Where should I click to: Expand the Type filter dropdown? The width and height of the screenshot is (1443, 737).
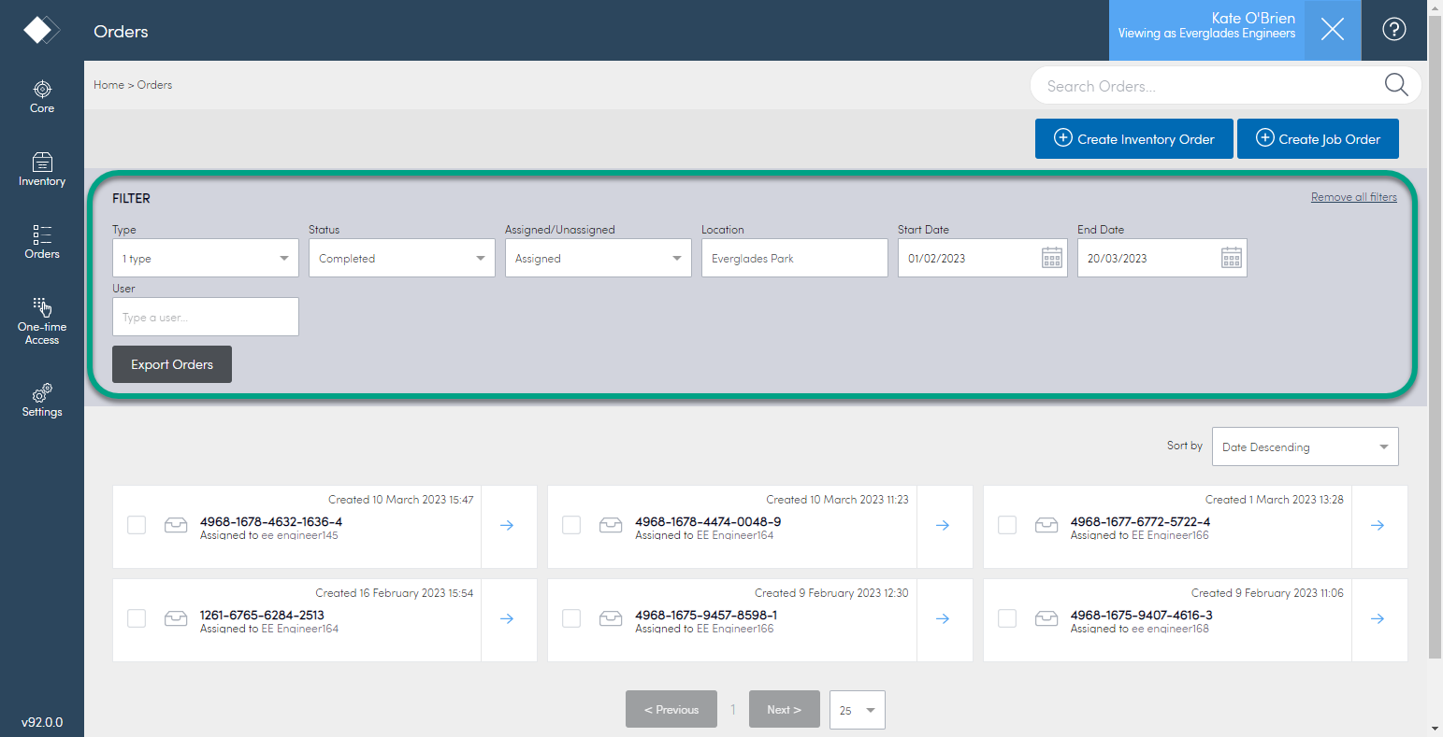pyautogui.click(x=206, y=258)
